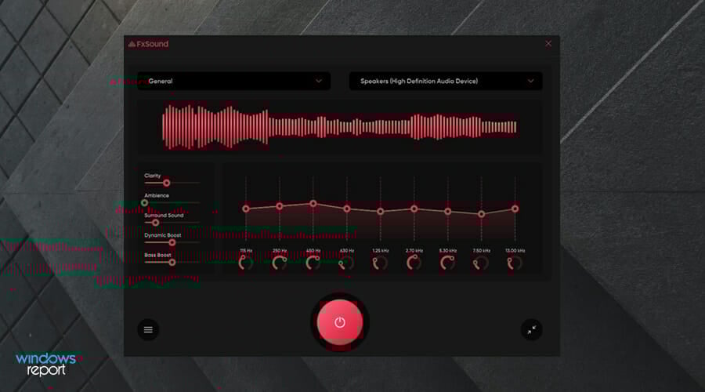705x392 pixels.
Task: Select the 7.50 kHz EQ curve point
Action: [482, 213]
